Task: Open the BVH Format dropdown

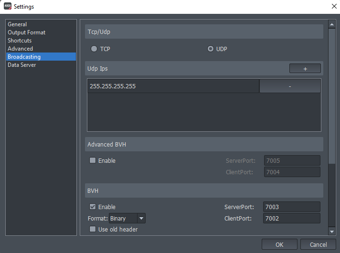Action: tap(127, 218)
